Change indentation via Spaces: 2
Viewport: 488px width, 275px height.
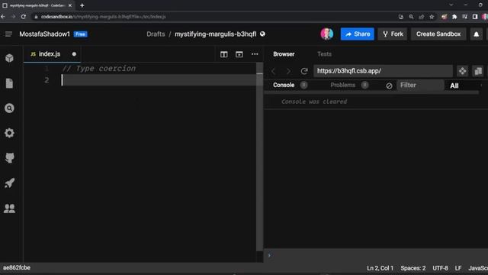413,268
